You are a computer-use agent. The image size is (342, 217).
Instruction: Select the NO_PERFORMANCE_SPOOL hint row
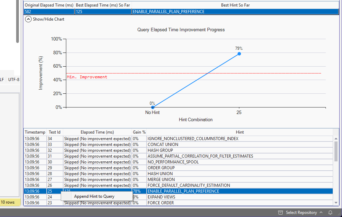(178, 162)
